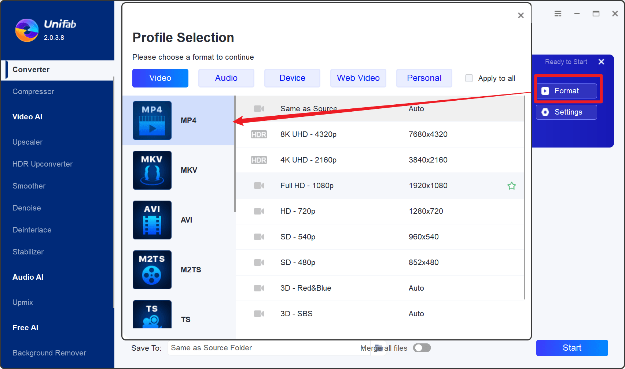Screen dimensions: 625x369
Task: Select the HD - 720p profile
Action: (380, 211)
